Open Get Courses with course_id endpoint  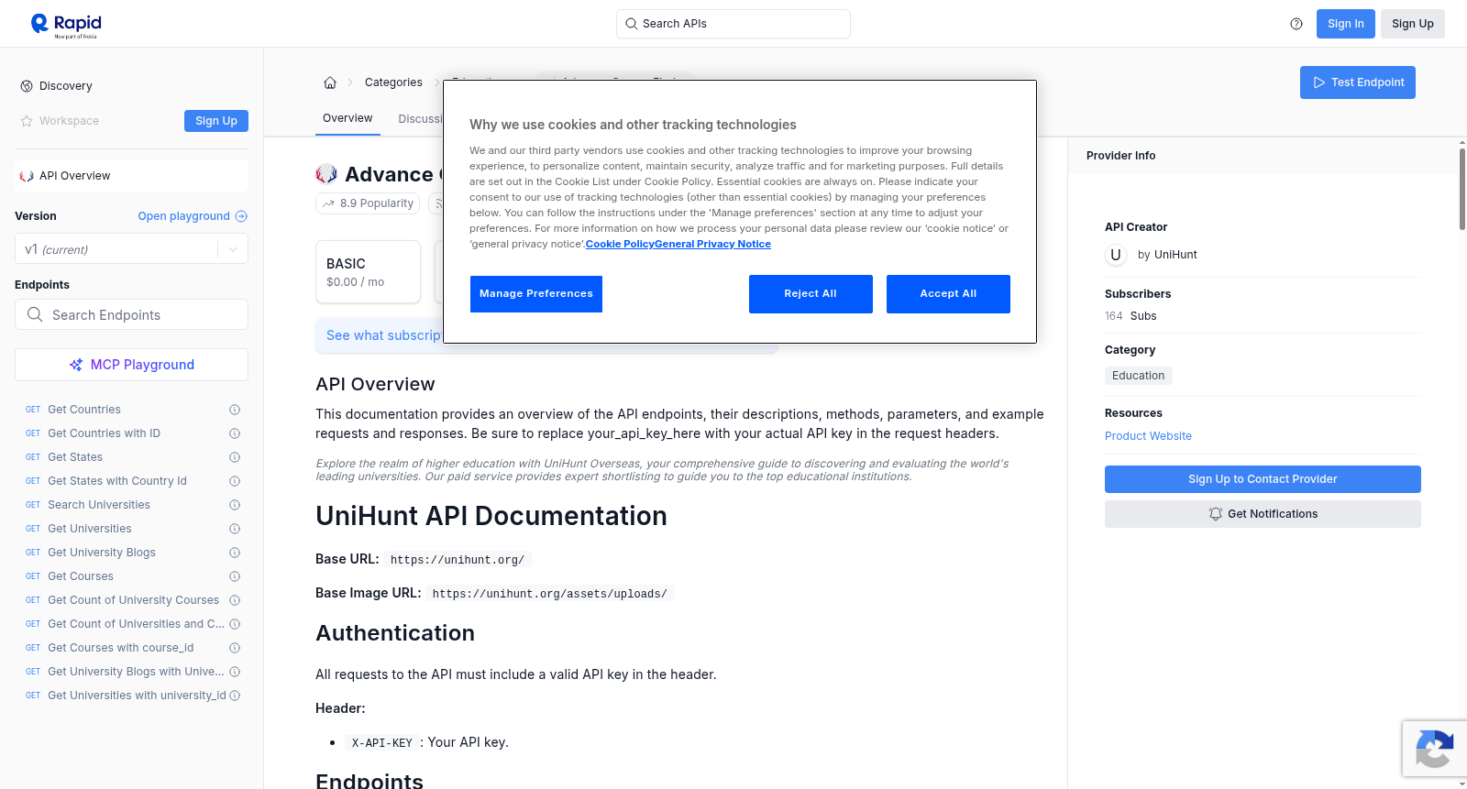121,648
